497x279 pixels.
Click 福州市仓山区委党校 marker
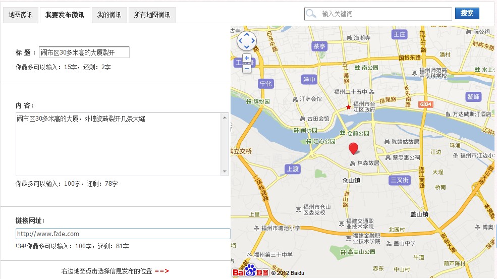coord(313,209)
